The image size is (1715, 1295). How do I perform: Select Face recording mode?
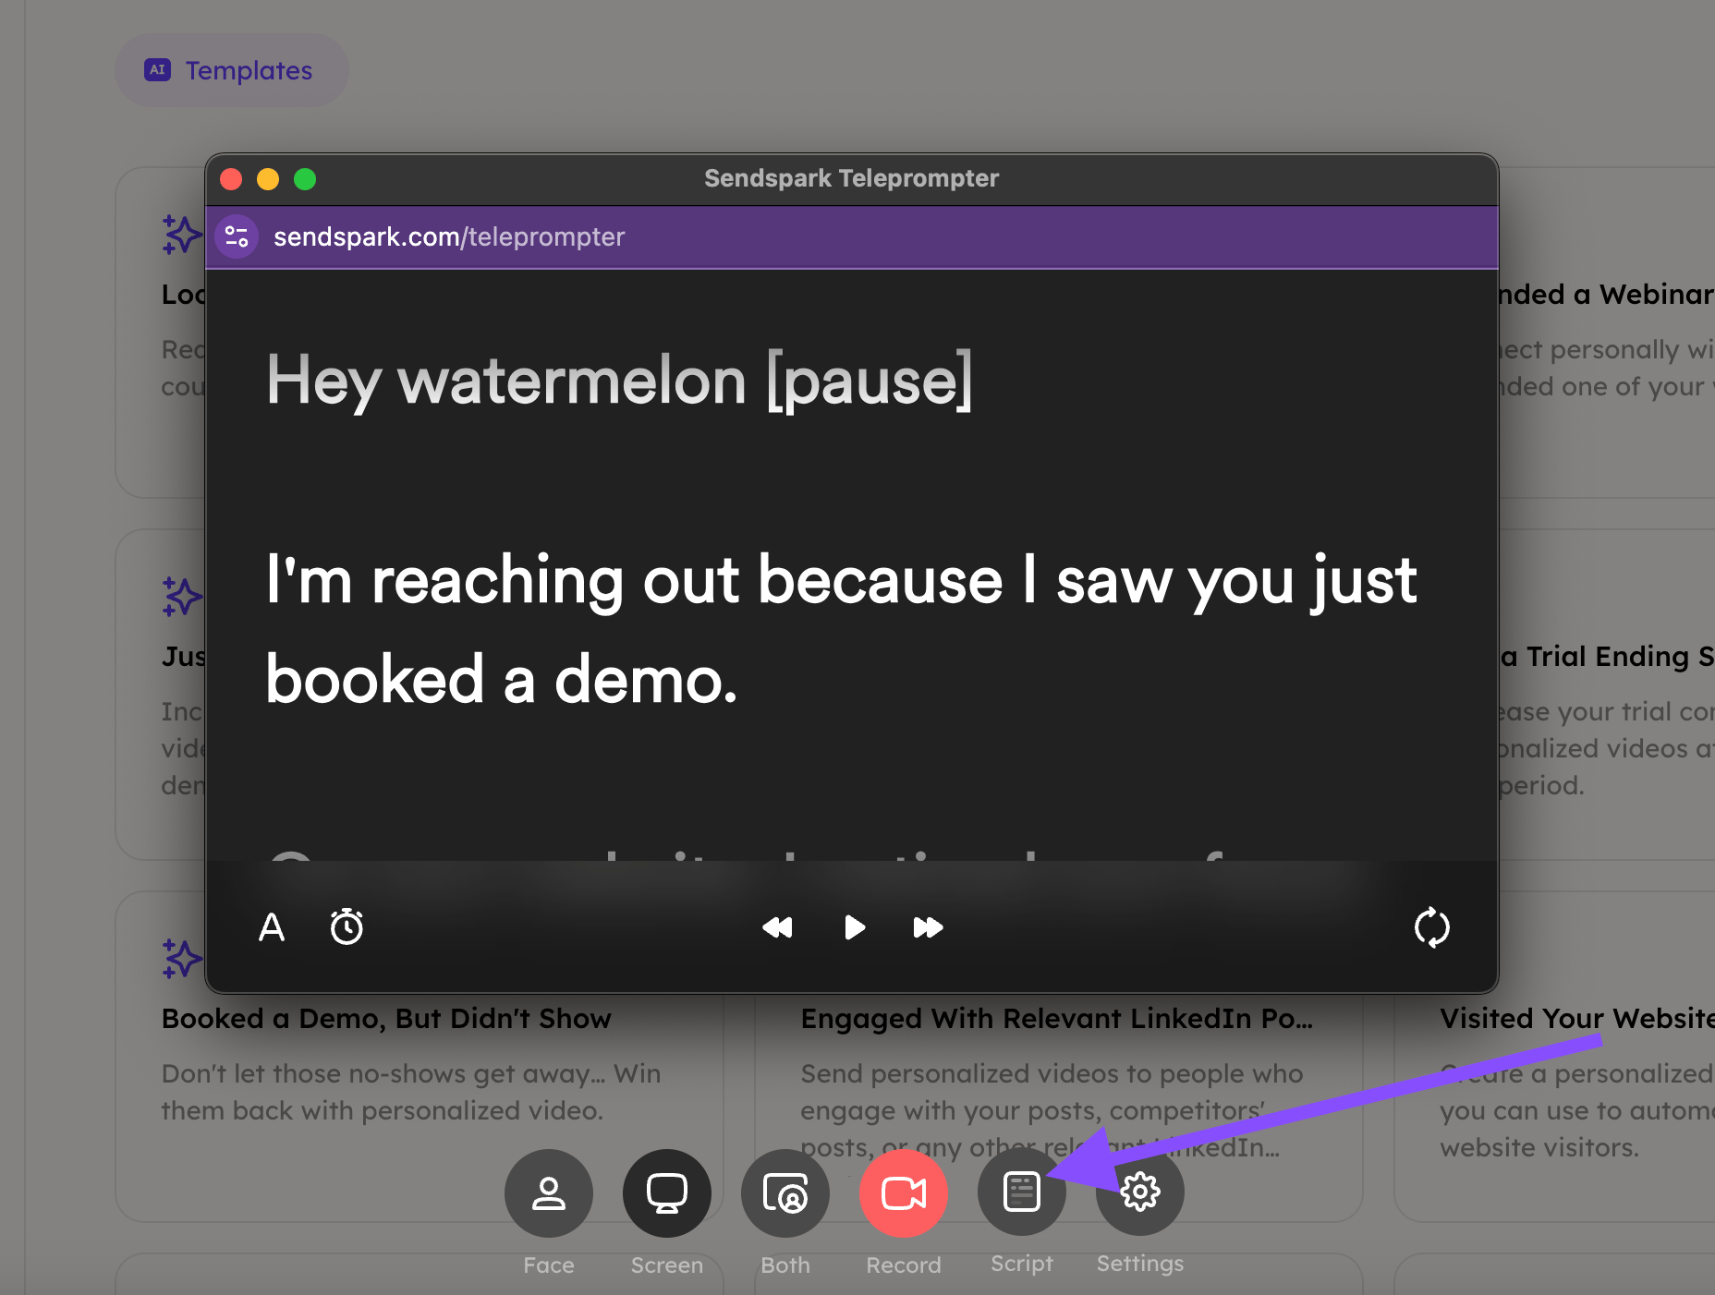[549, 1193]
